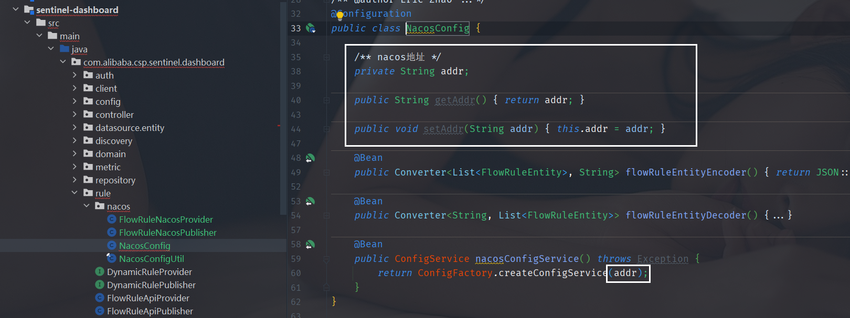Click the nacosConfigService method name
Screen dimensions: 850x318
(x=527, y=259)
